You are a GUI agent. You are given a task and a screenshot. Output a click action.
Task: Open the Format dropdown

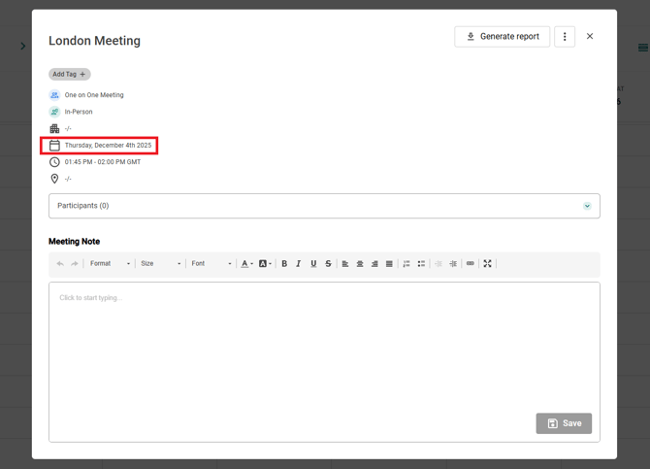coord(110,263)
